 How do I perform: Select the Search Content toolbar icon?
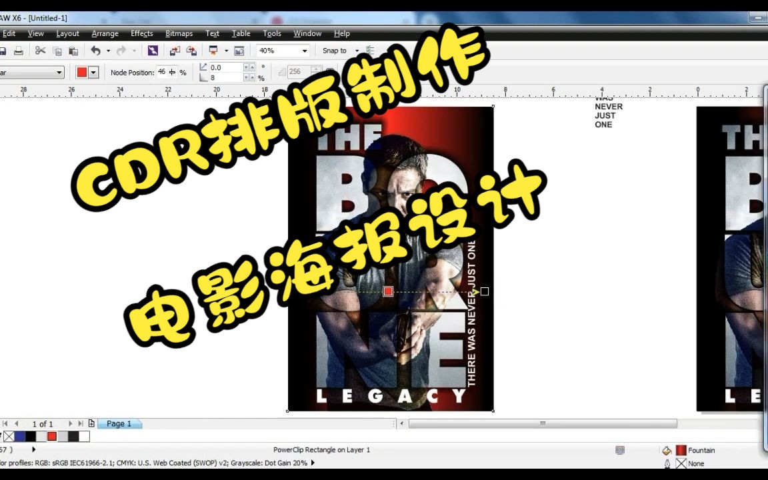point(153,50)
